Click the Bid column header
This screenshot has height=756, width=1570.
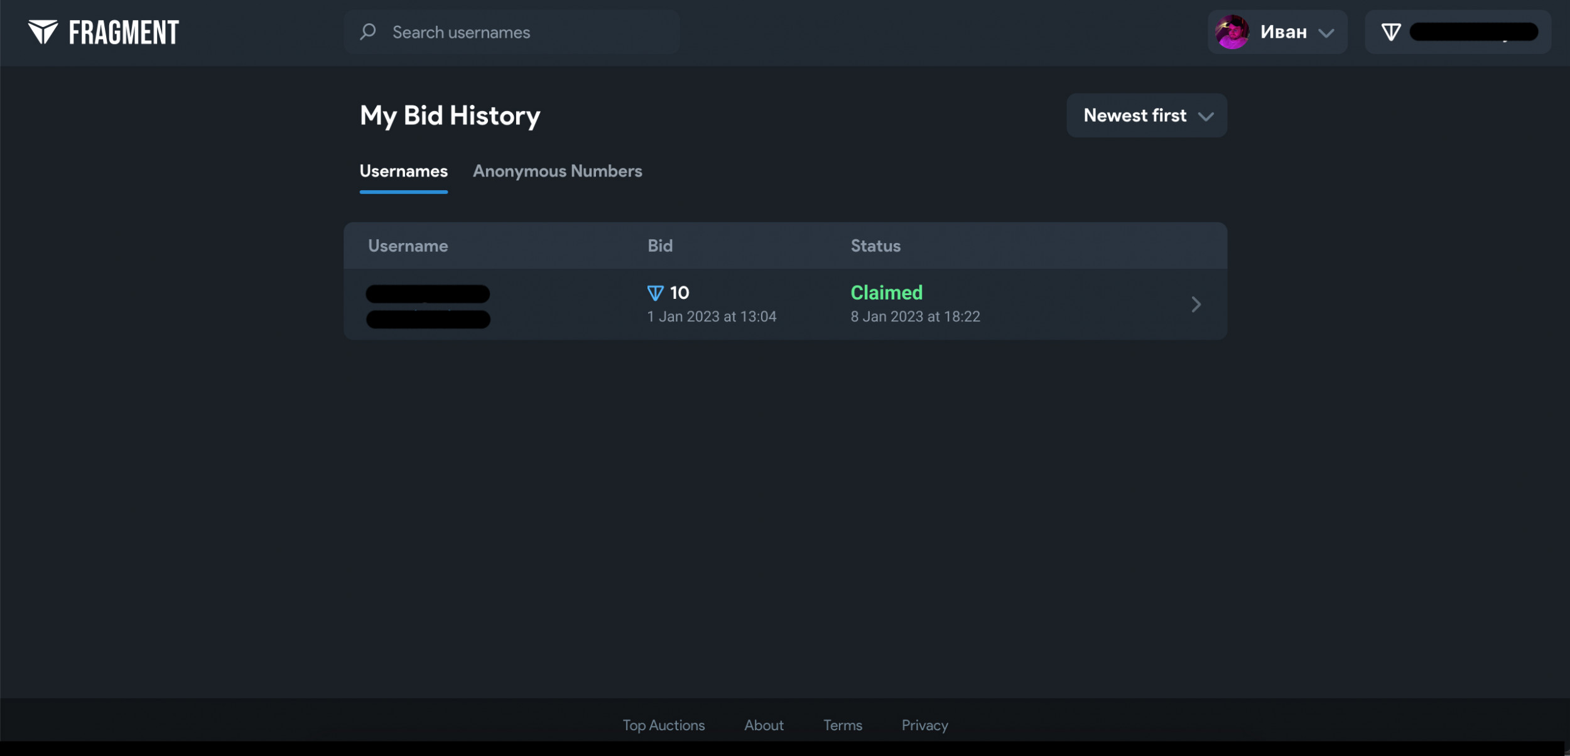660,246
